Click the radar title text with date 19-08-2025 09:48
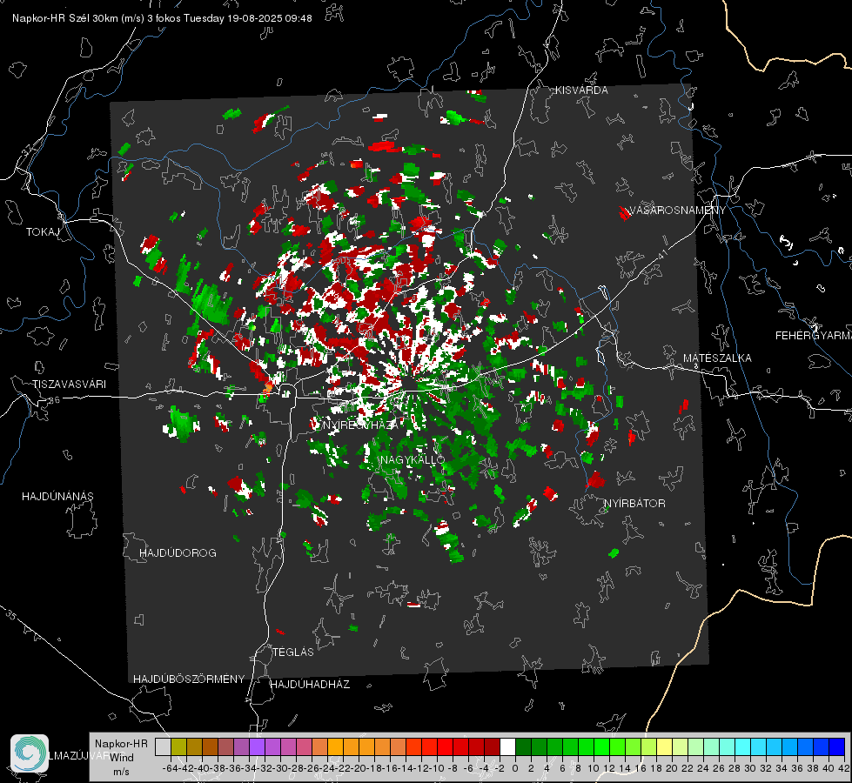Screen dimensions: 852x783 162,18
